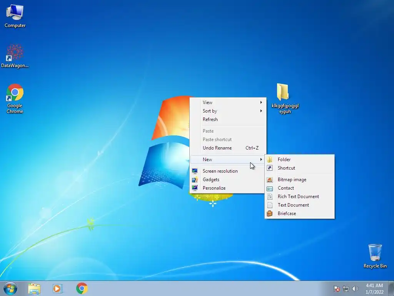This screenshot has width=394, height=296.
Task: Create a new Rich Text Document
Action: pyautogui.click(x=299, y=197)
